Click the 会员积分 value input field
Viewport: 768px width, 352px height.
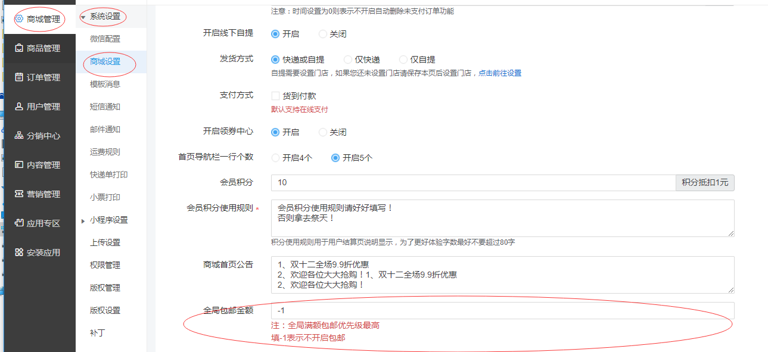pyautogui.click(x=473, y=183)
